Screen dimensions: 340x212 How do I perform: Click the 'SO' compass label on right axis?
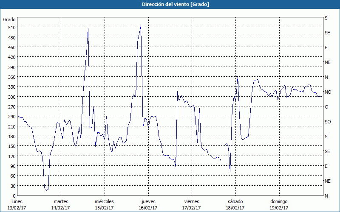pos(327,122)
